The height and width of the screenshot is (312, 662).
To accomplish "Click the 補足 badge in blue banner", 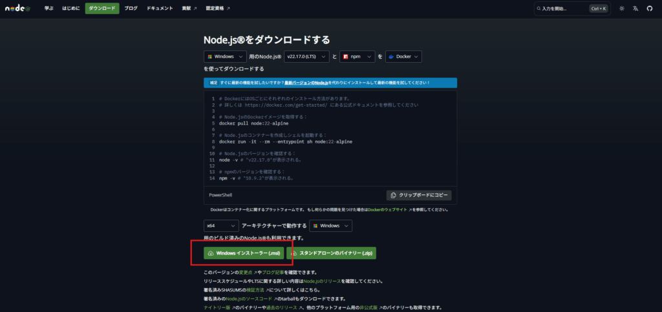I will 213,83.
